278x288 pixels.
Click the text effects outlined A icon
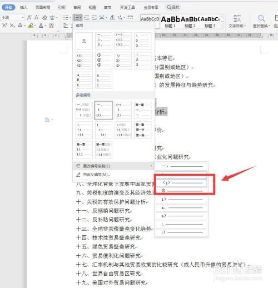tap(20, 26)
